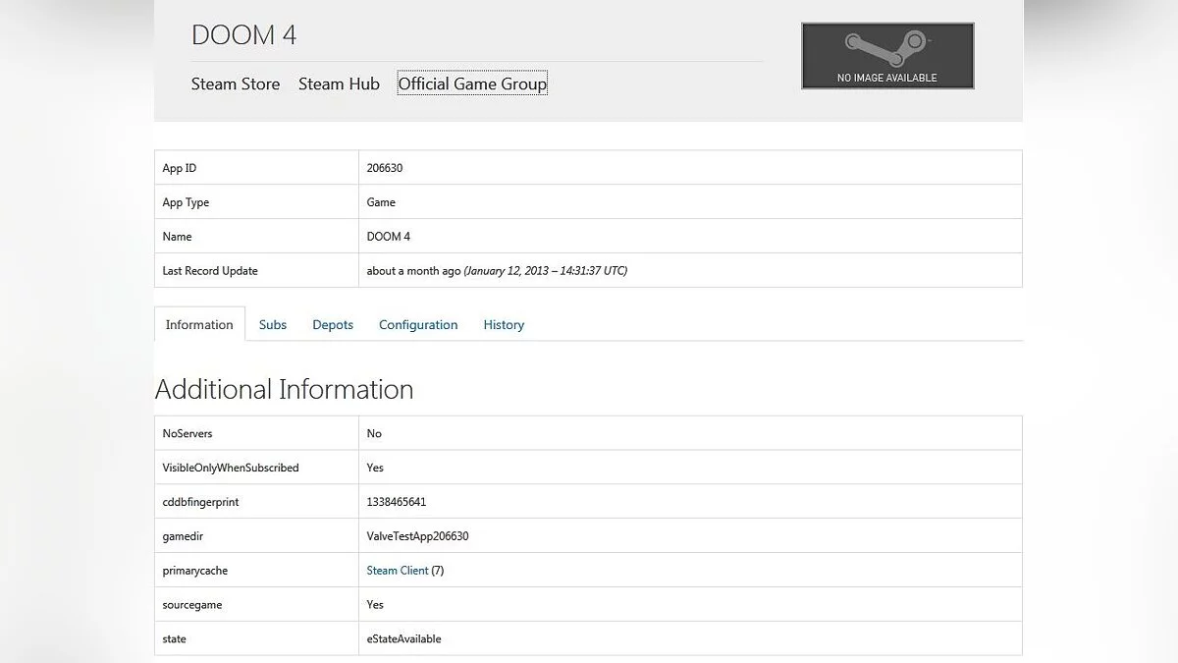Select the gamedir value ValveTestApp206630
The image size is (1178, 663).
click(x=417, y=536)
